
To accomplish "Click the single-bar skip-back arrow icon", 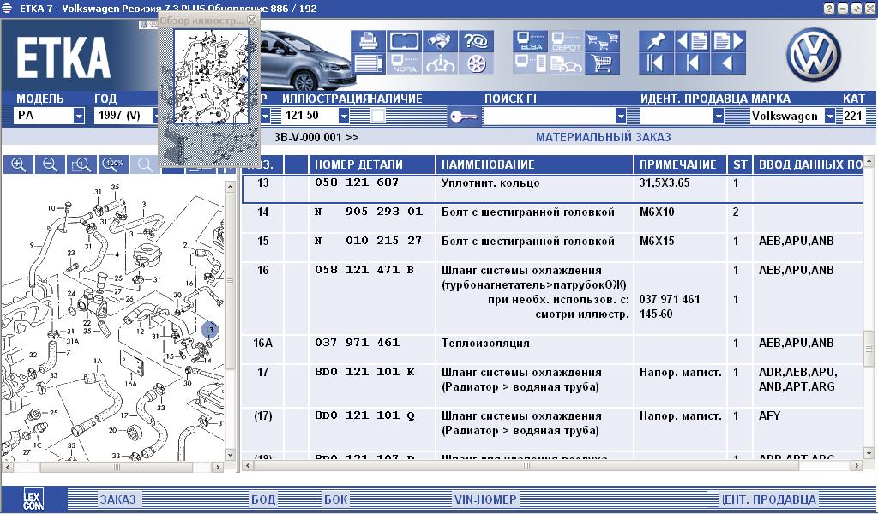I will 692,63.
